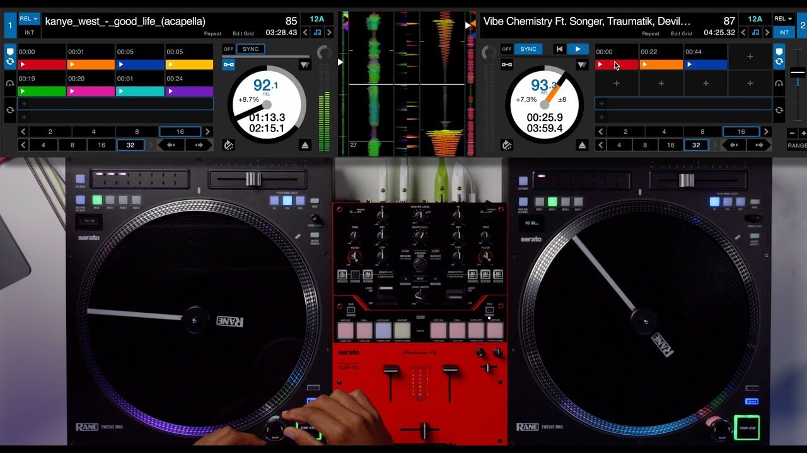Eject the track from deck 2
This screenshot has width=807, height=453.
(x=583, y=145)
